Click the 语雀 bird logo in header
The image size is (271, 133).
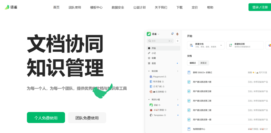(x=7, y=7)
